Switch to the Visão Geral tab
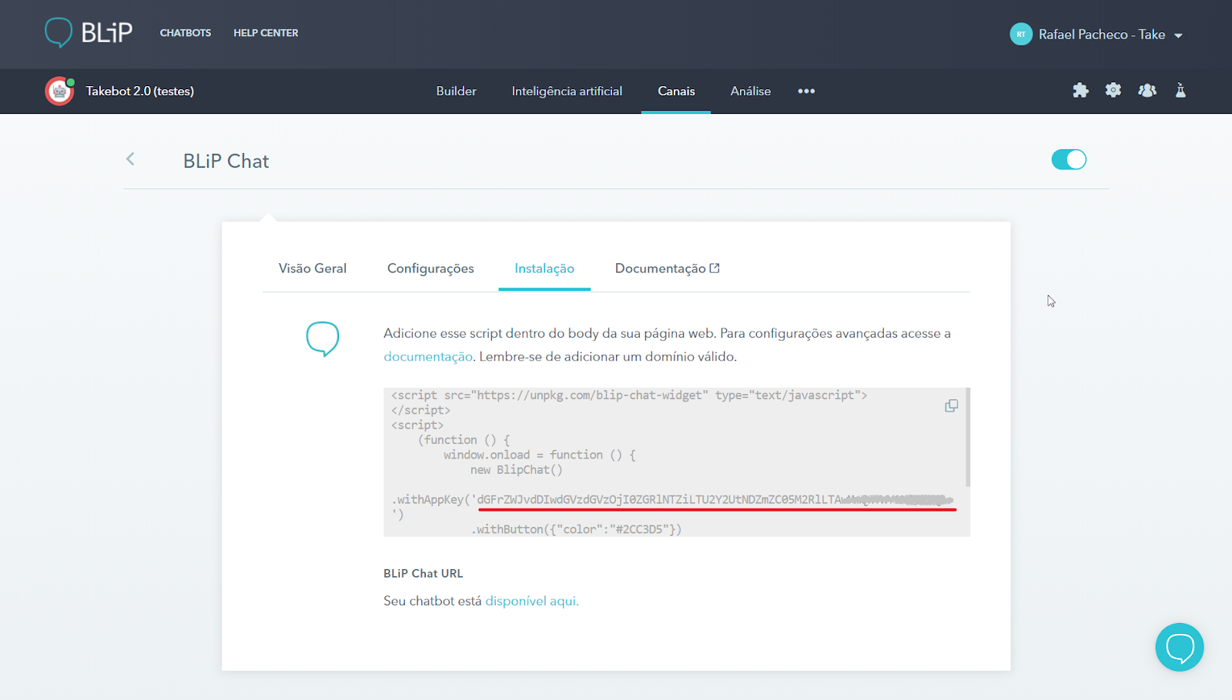 click(x=313, y=268)
